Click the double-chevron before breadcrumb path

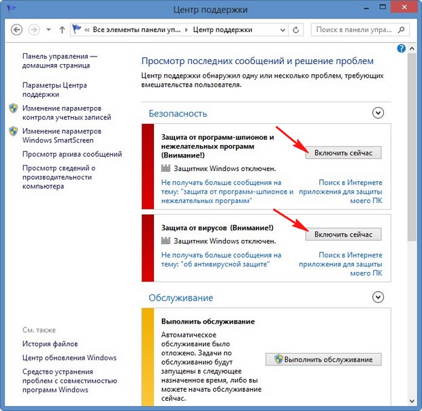coord(87,30)
